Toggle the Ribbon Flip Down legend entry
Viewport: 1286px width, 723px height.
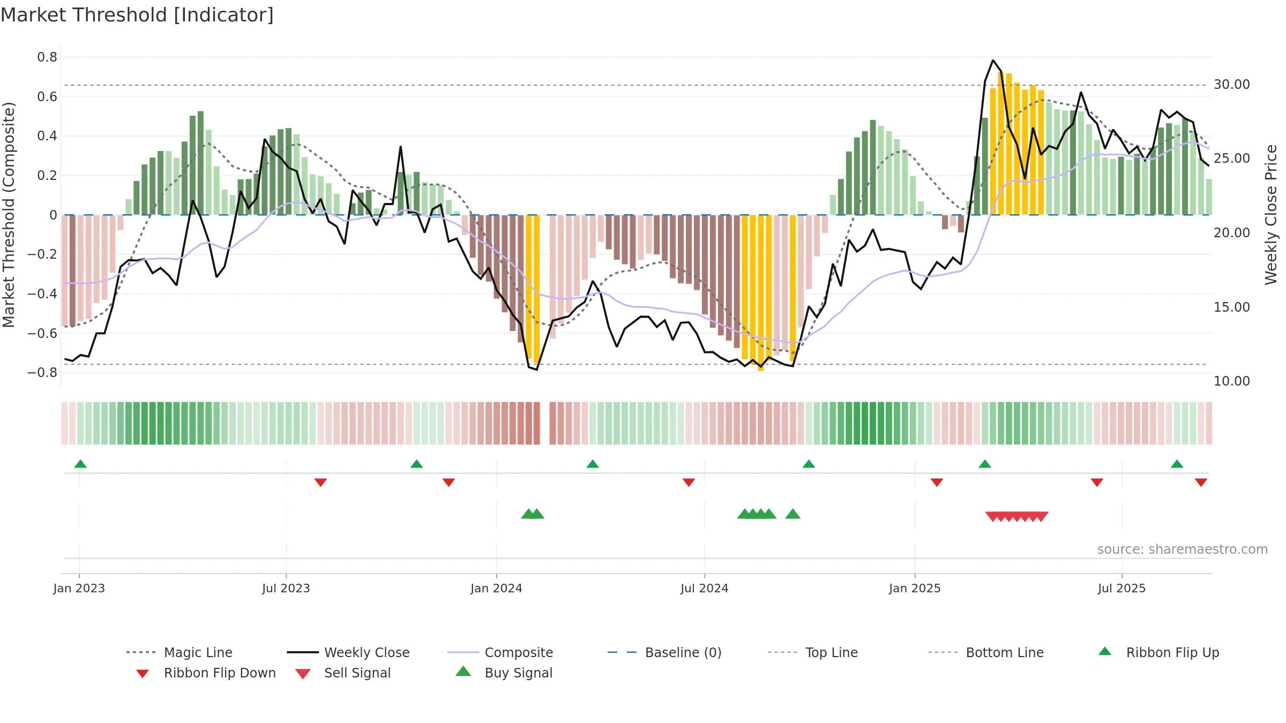(206, 673)
